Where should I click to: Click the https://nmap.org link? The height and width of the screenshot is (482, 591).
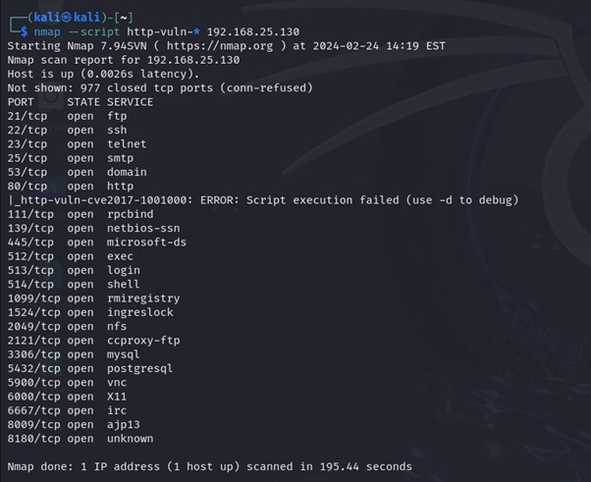pyautogui.click(x=219, y=46)
